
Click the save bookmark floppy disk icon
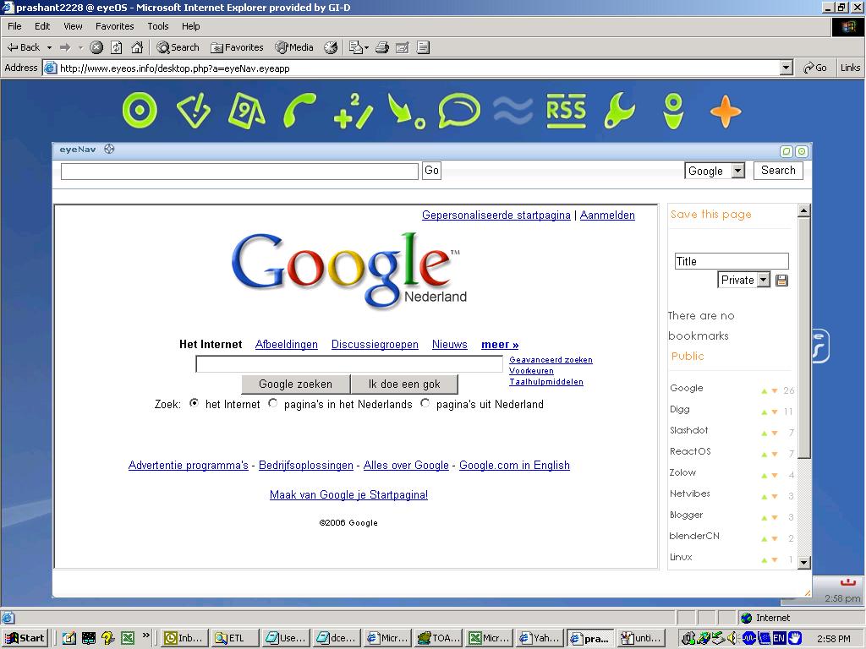coord(781,281)
